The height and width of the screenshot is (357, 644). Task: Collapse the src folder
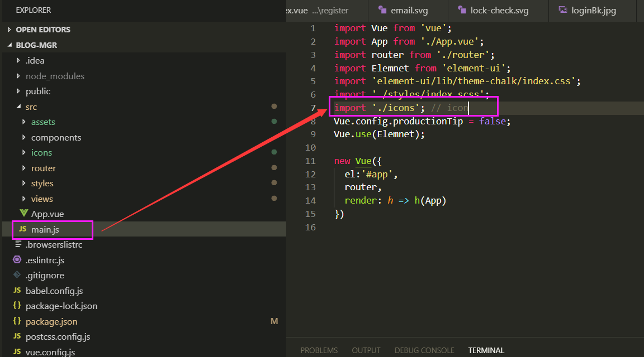click(x=18, y=107)
